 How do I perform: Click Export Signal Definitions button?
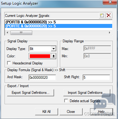(x=30, y=93)
